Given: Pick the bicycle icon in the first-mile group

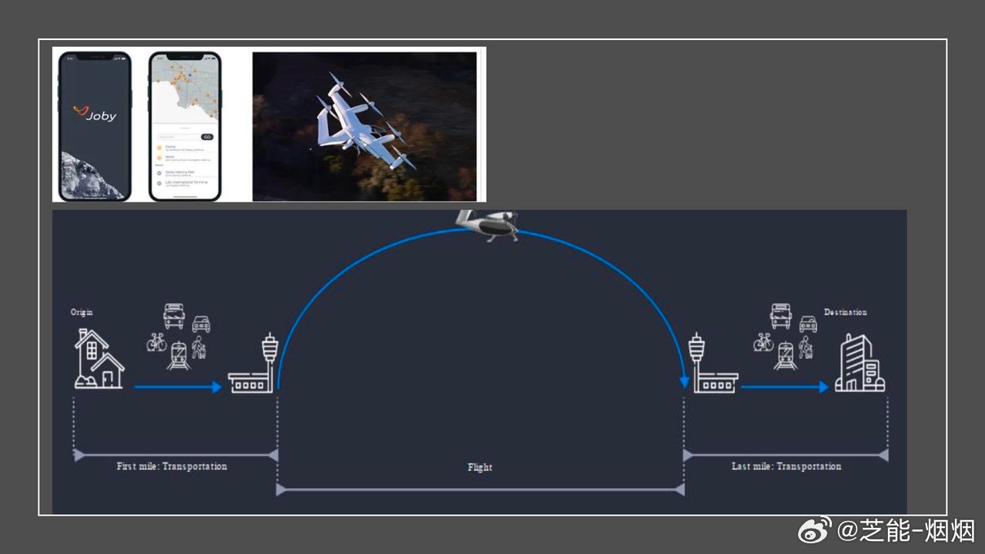Looking at the screenshot, I should click(157, 342).
